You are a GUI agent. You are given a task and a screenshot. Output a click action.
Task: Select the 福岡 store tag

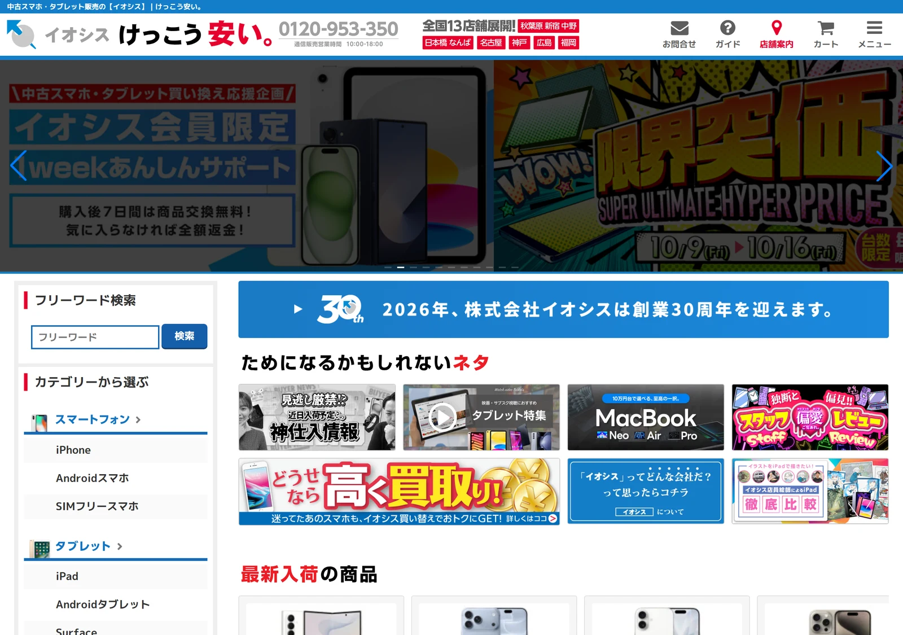(569, 42)
